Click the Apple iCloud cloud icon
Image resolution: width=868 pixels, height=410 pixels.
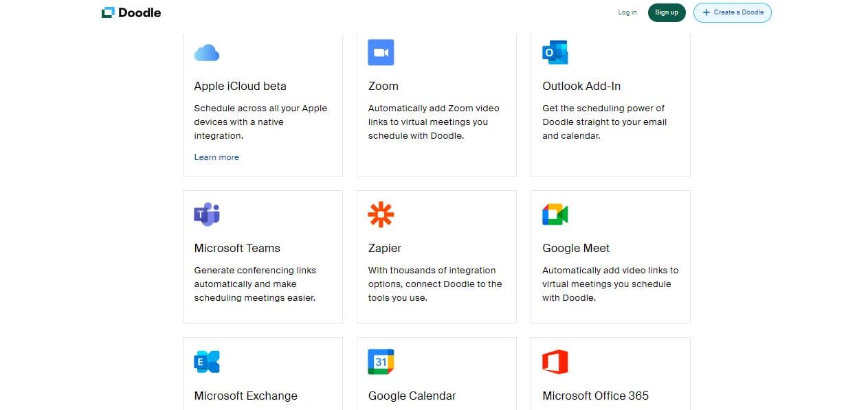tap(207, 52)
